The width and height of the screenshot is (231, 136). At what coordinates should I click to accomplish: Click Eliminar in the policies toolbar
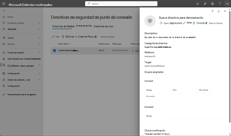[69, 37]
